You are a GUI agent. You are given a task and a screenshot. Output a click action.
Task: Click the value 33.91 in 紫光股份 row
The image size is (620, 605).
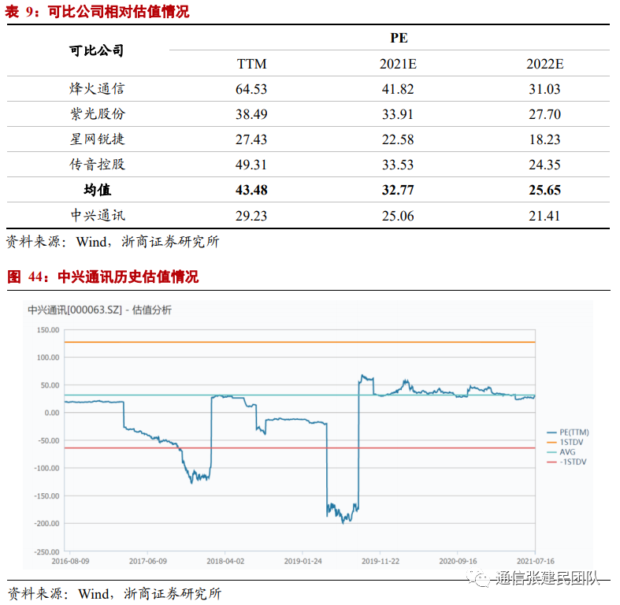click(x=398, y=114)
